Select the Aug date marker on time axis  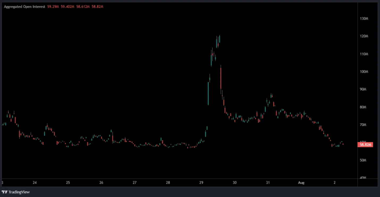301,183
